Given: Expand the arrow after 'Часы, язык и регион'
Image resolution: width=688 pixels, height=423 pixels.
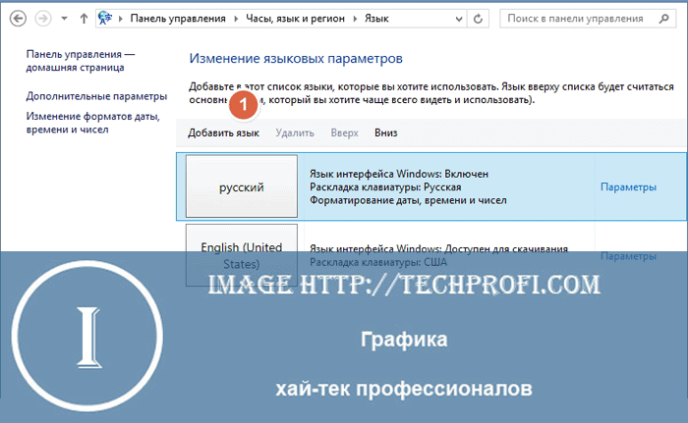Looking at the screenshot, I should (x=358, y=19).
